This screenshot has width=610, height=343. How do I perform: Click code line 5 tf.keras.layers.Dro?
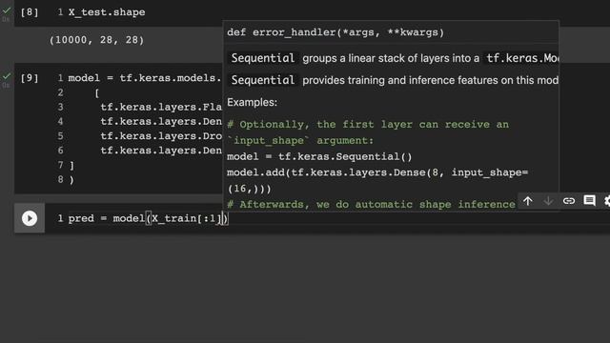161,136
